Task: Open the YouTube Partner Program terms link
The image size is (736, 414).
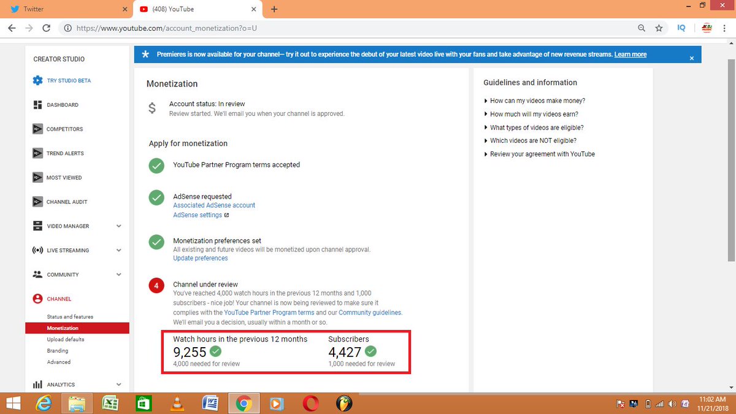Action: (269, 312)
